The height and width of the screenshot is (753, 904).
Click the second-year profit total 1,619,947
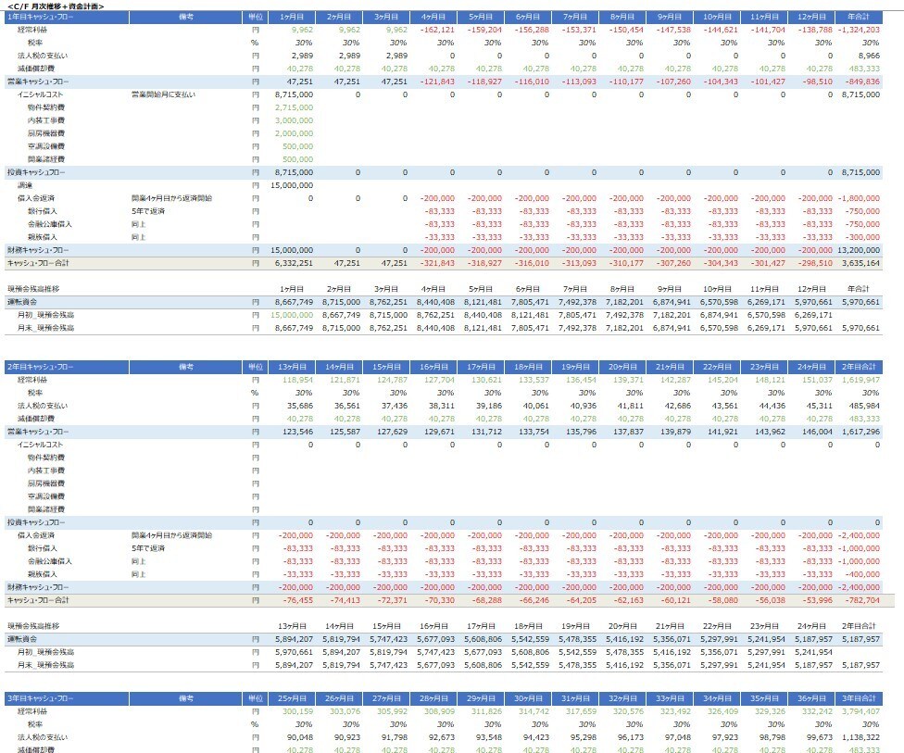click(x=860, y=381)
